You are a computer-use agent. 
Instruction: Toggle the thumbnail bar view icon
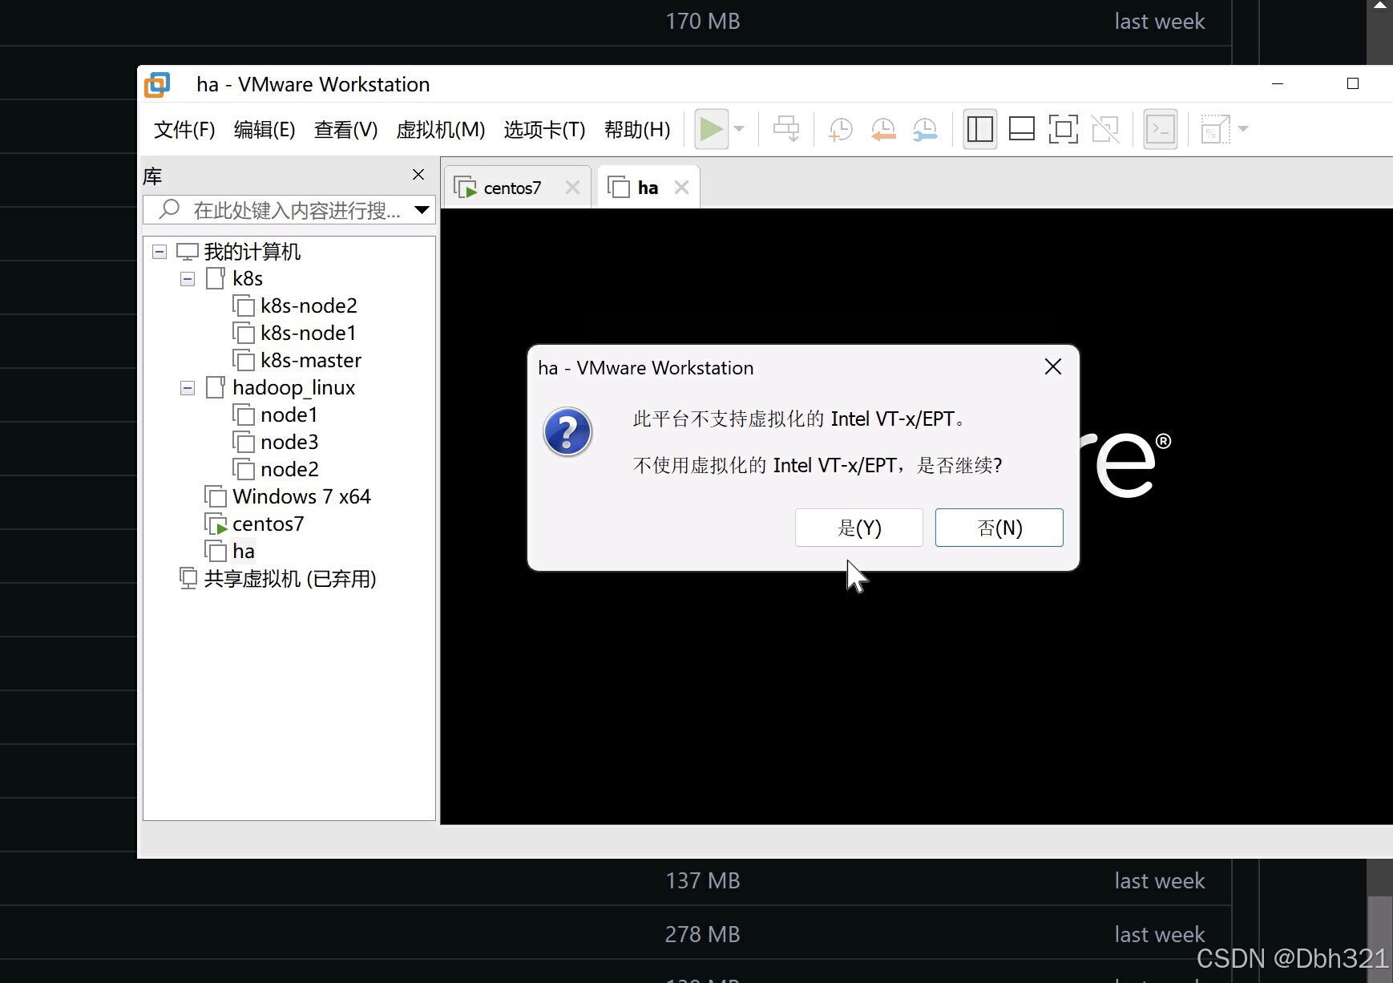point(1021,129)
